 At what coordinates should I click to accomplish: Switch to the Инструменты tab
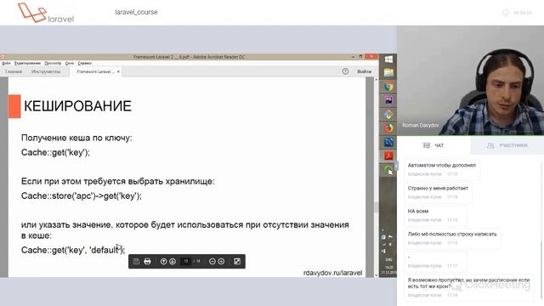(46, 71)
